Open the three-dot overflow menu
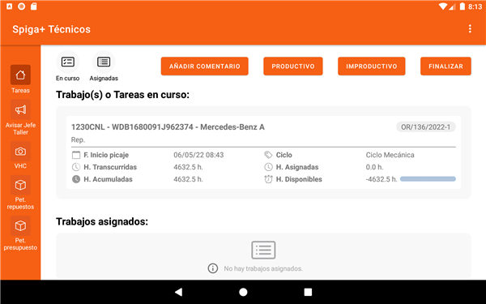The width and height of the screenshot is (486, 304). click(x=470, y=29)
